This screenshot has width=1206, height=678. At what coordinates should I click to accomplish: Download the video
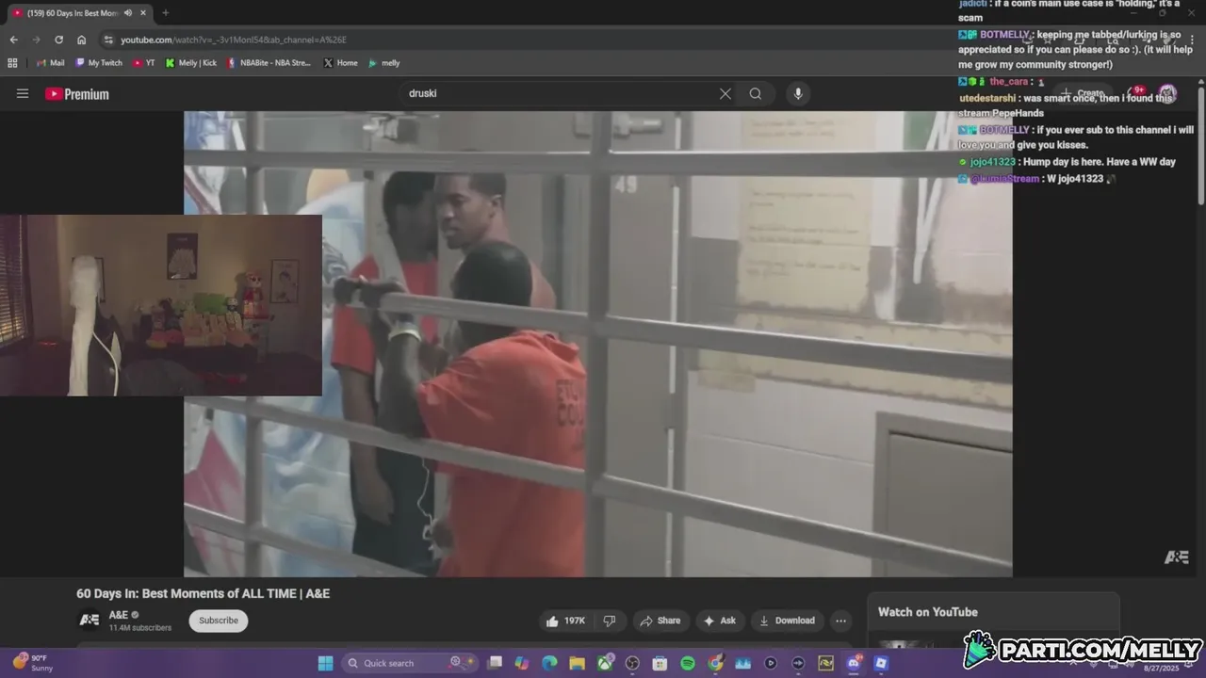click(787, 621)
